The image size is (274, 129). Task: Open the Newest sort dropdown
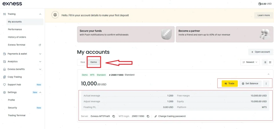pyautogui.click(x=250, y=62)
